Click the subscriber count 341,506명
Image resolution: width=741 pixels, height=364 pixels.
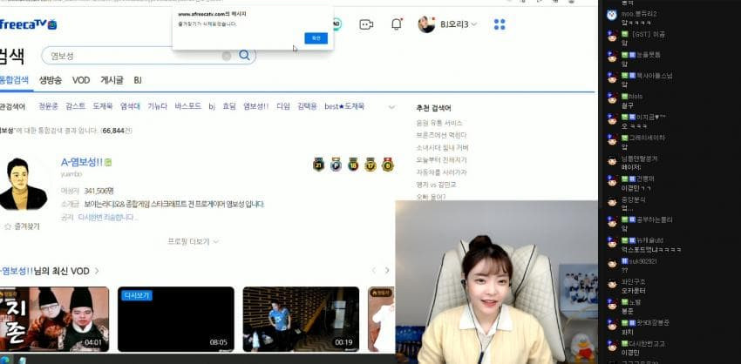point(99,192)
